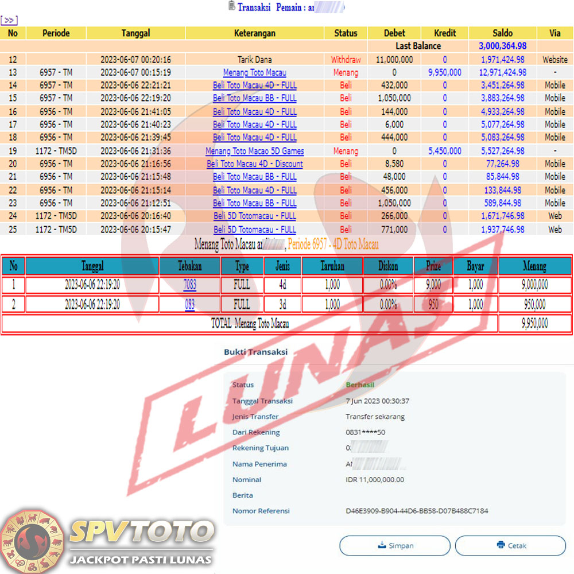Click Tebakan number 7083 link
574x574 pixels.
click(x=189, y=285)
